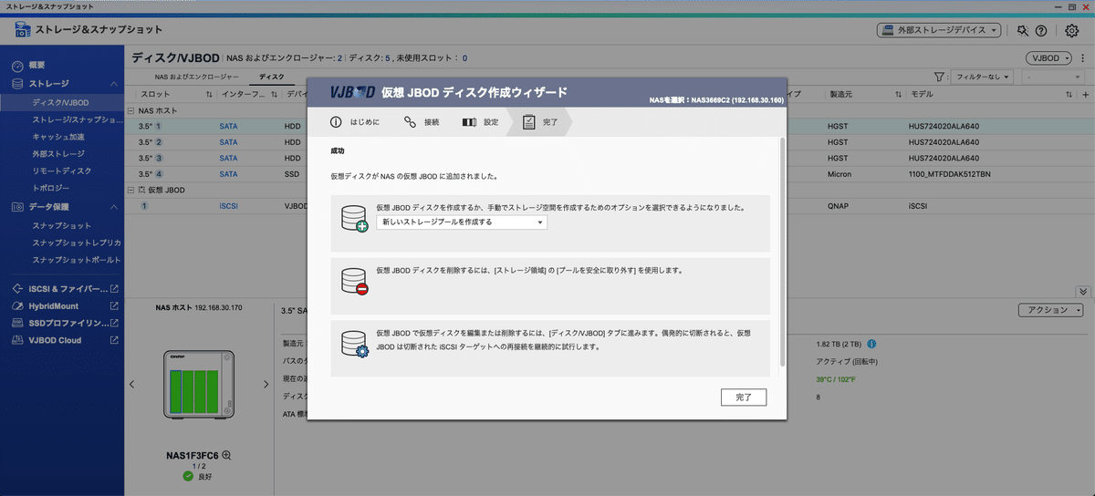Open リモートディスク in the sidebar
This screenshot has width=1095, height=496.
point(62,170)
